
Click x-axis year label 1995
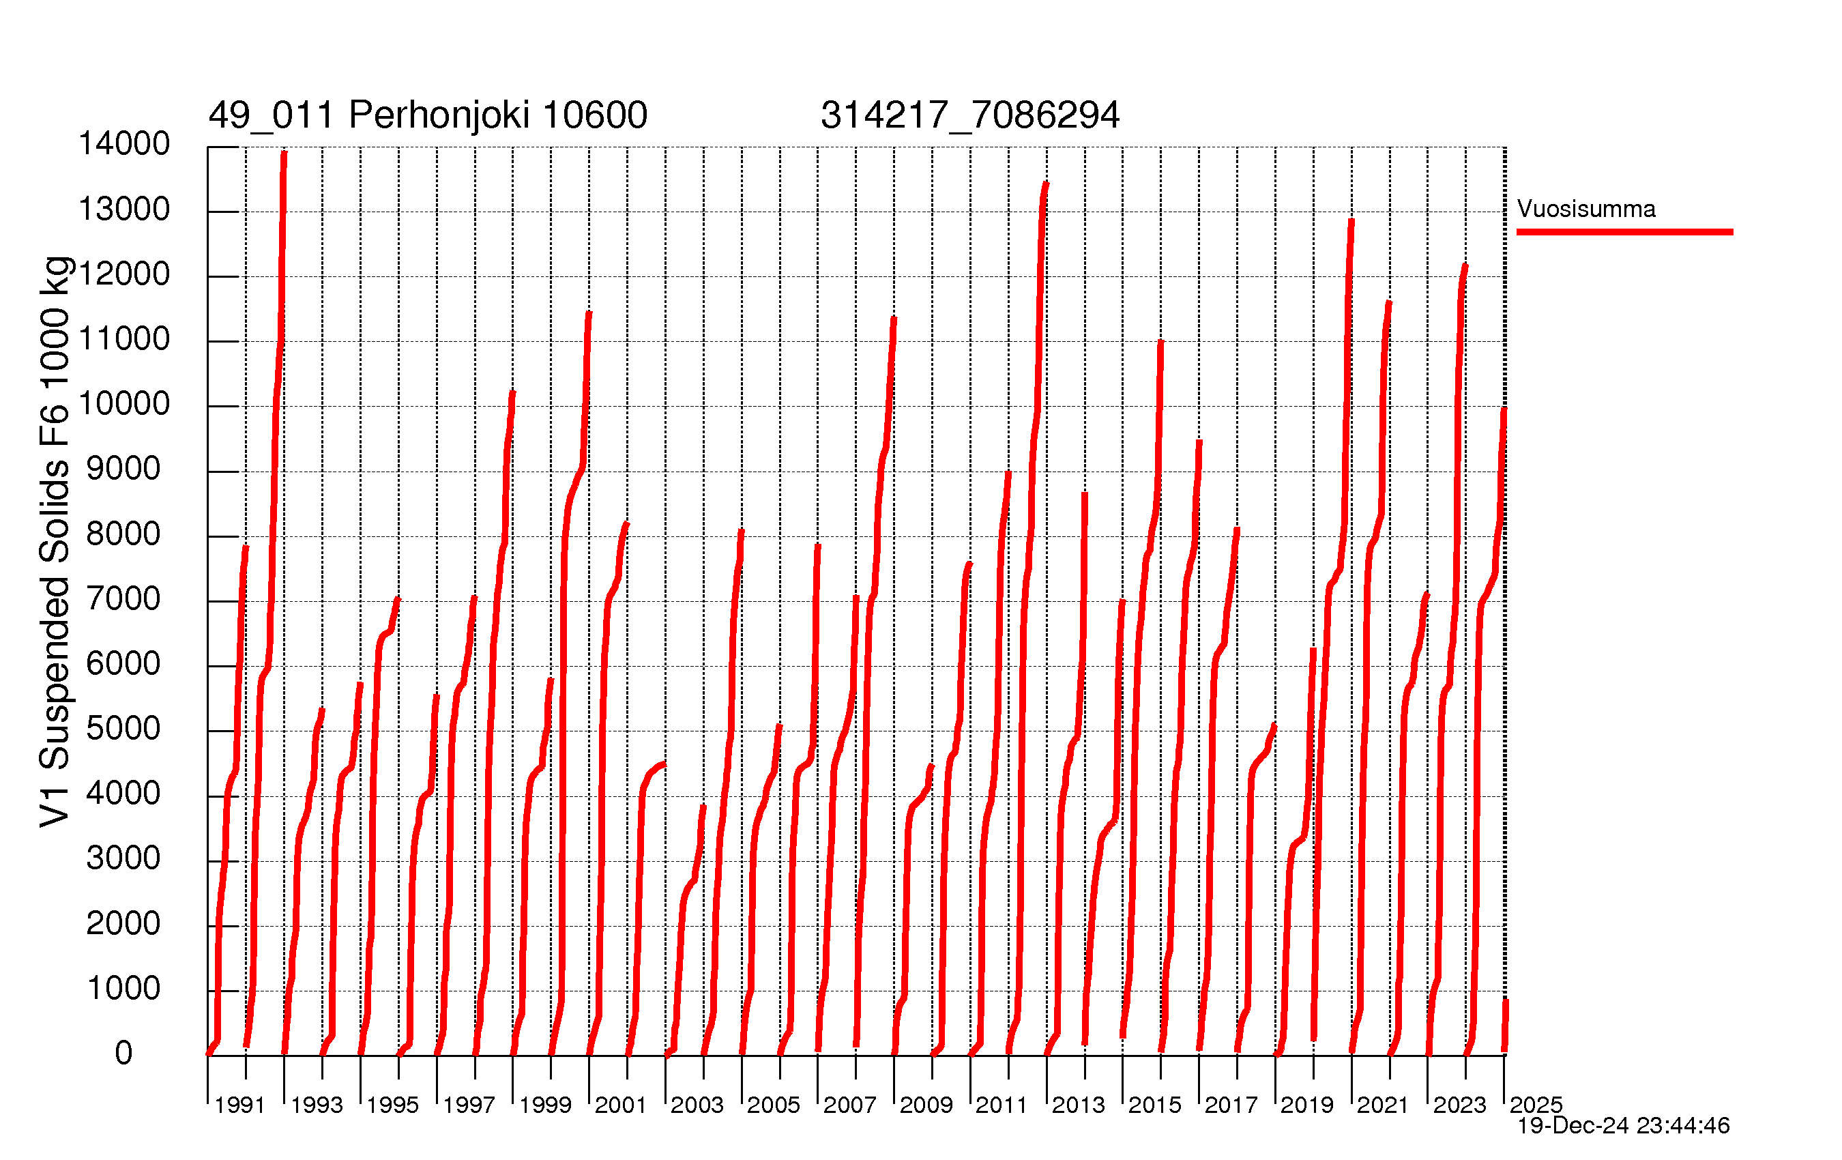392,1105
